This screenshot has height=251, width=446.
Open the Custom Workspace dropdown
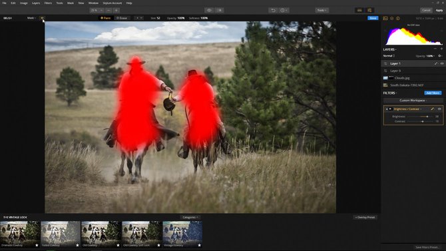click(413, 101)
